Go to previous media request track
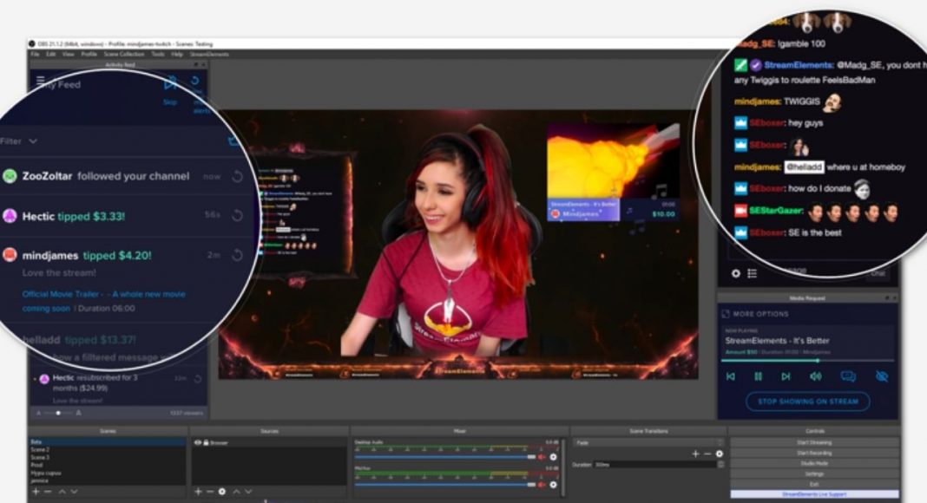Viewport: 927px width, 503px height. [x=731, y=376]
